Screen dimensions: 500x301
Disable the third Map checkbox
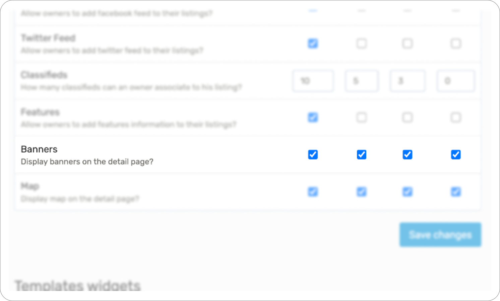(x=407, y=192)
